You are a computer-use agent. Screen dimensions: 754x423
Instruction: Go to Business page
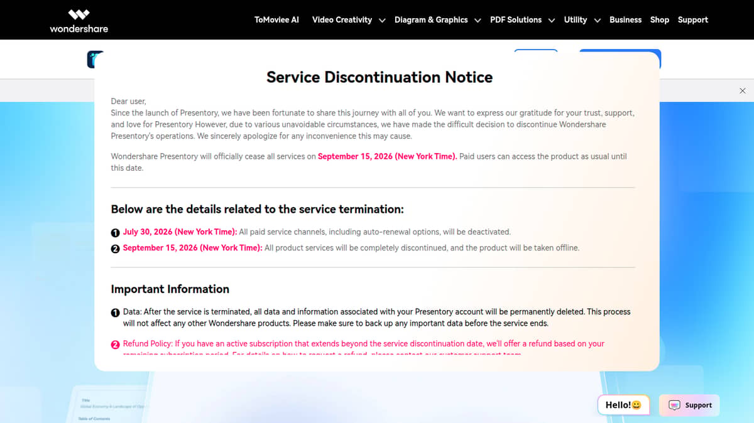[625, 19]
